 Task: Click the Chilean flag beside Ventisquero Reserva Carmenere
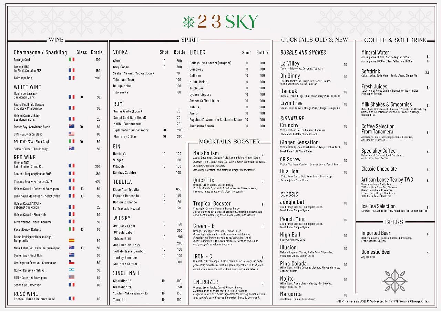click(x=71, y=263)
